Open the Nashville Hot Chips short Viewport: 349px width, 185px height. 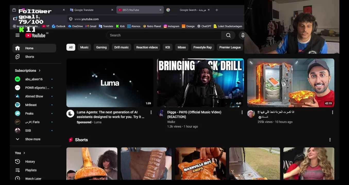point(200,164)
